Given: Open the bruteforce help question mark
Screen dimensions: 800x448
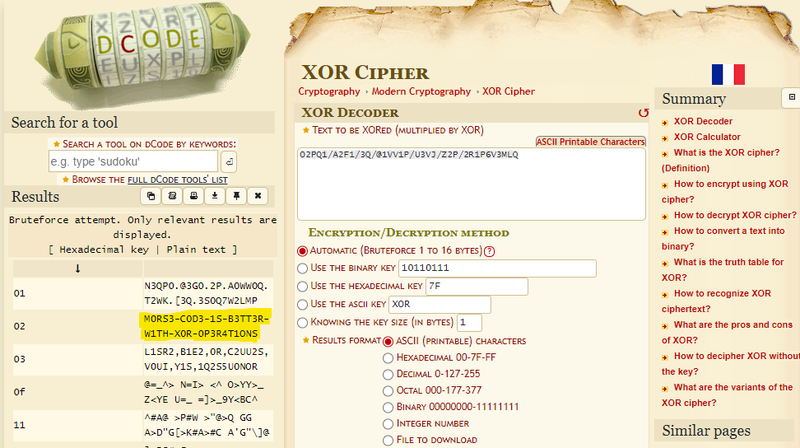Looking at the screenshot, I should (x=489, y=251).
